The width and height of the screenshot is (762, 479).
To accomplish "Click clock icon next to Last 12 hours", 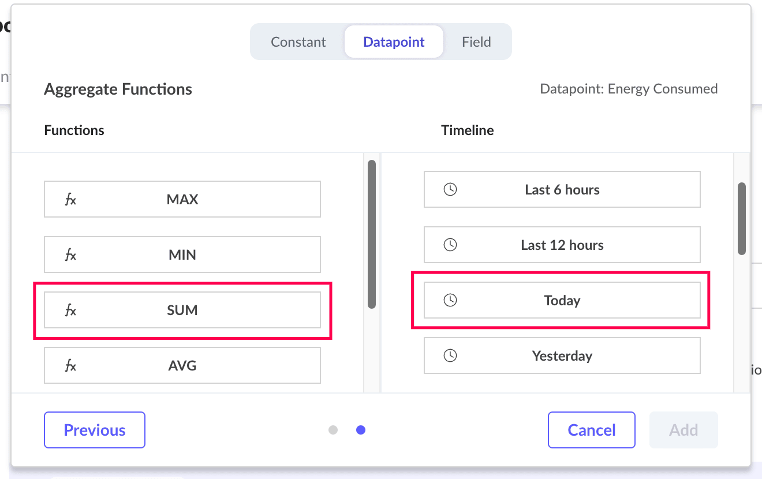I will (450, 245).
